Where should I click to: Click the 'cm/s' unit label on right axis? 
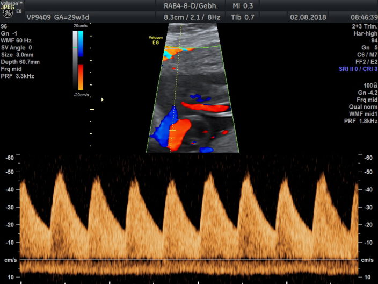click(x=367, y=260)
